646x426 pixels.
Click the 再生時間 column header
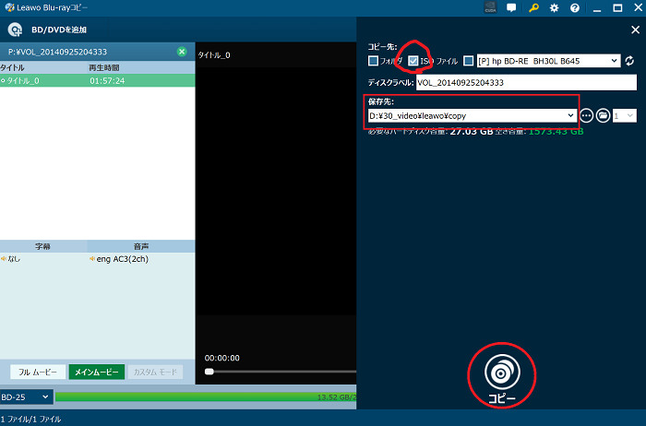(104, 67)
